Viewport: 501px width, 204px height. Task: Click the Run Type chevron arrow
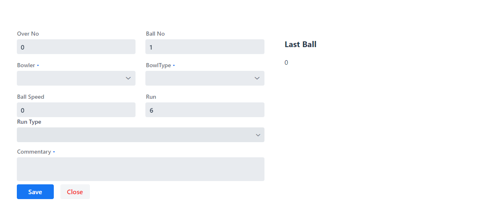tap(258, 135)
